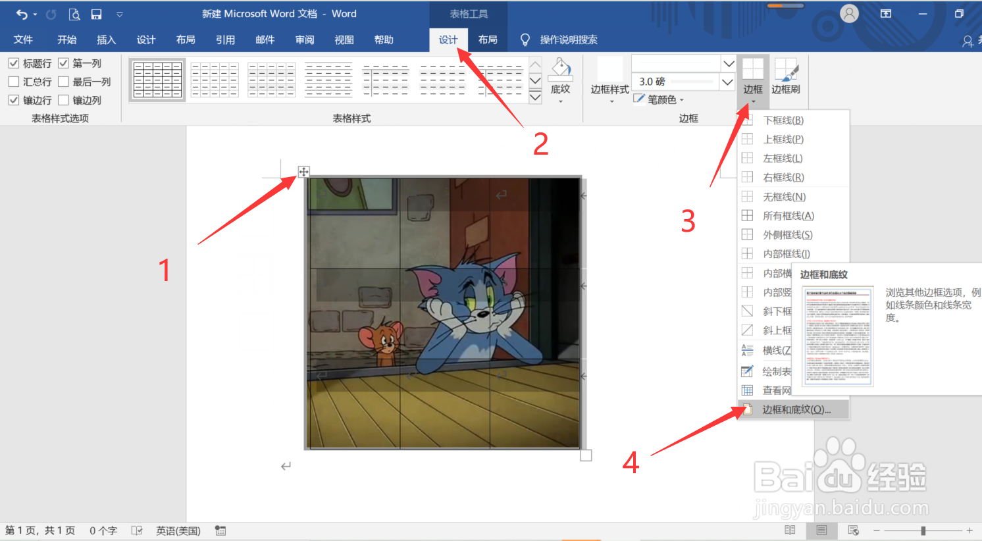982x541 pixels.
Task: Enable the 镶边列 checkbox
Action: pos(64,100)
